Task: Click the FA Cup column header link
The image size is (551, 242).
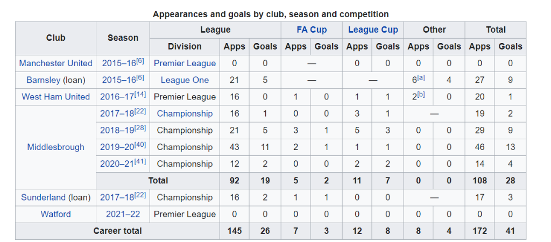Action: tap(312, 30)
